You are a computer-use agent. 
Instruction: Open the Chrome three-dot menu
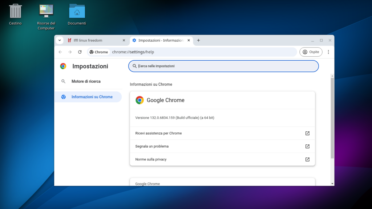pyautogui.click(x=328, y=52)
